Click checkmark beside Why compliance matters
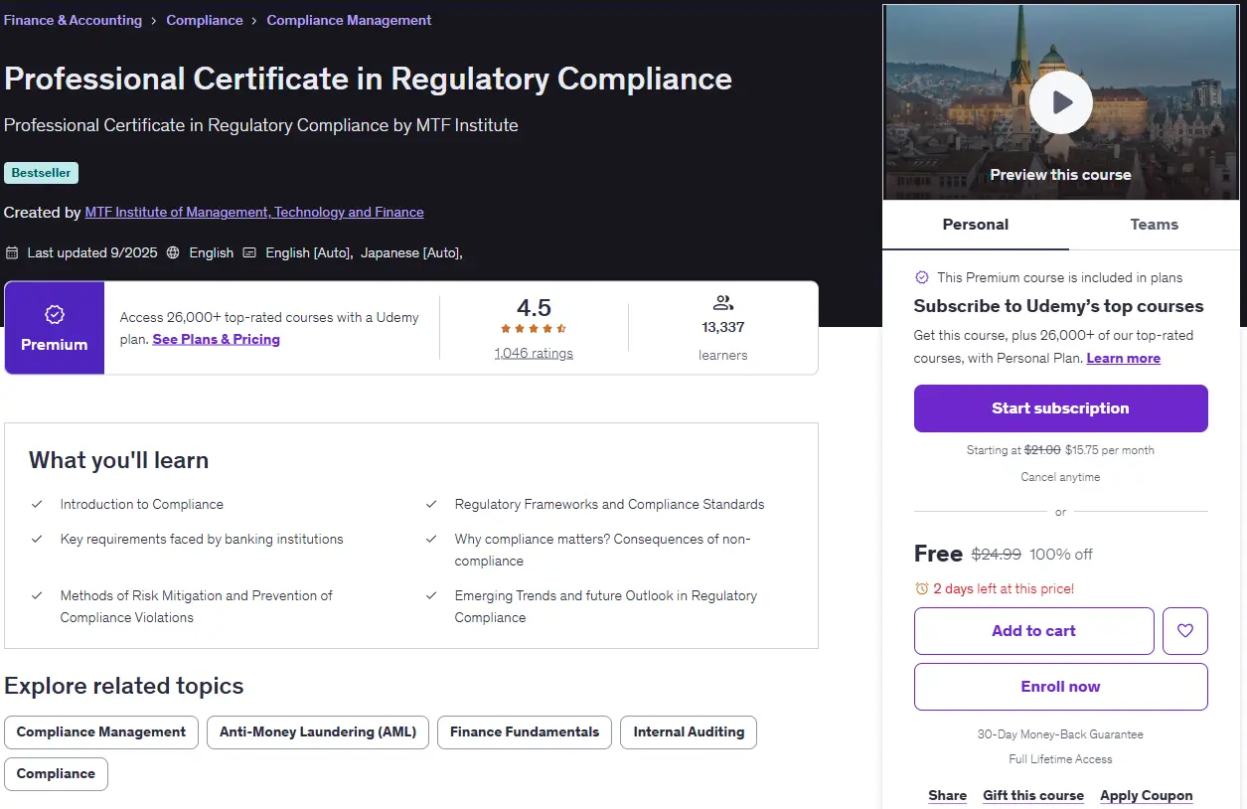This screenshot has height=809, width=1247. click(x=431, y=539)
